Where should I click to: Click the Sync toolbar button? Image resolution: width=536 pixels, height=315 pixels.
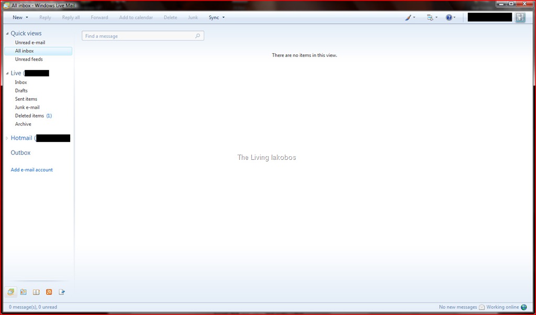214,17
